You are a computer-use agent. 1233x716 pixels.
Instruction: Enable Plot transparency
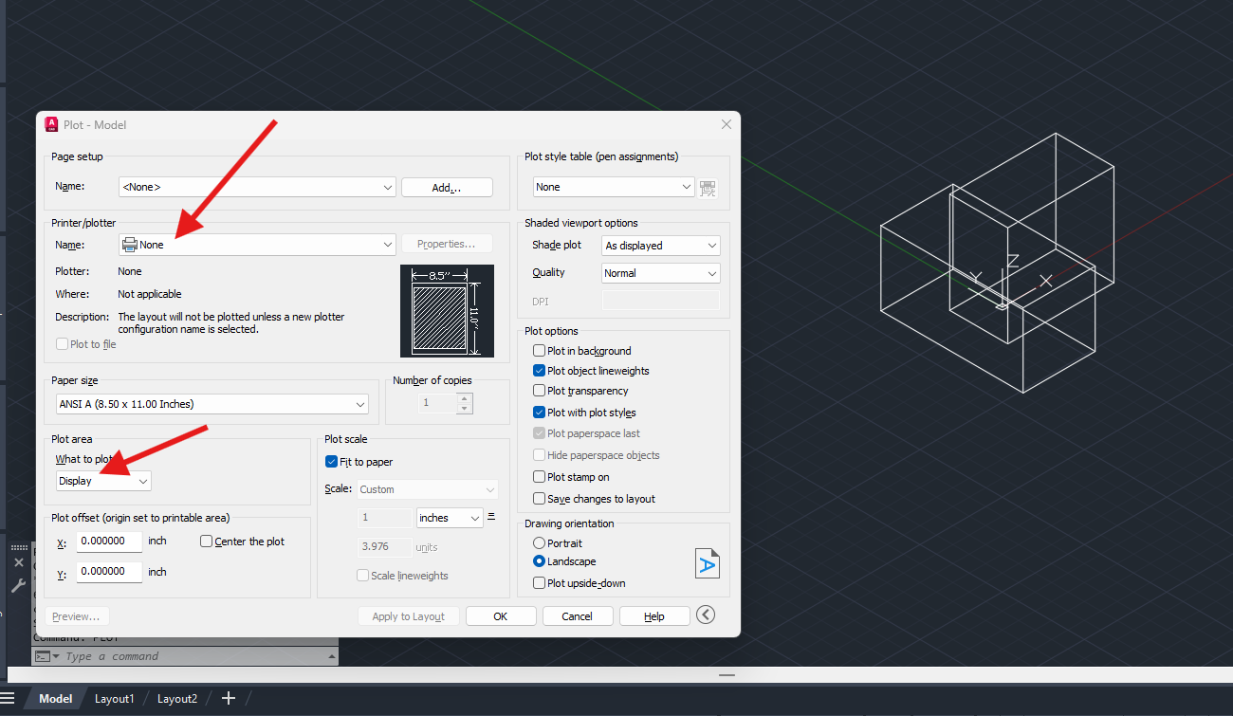tap(539, 391)
